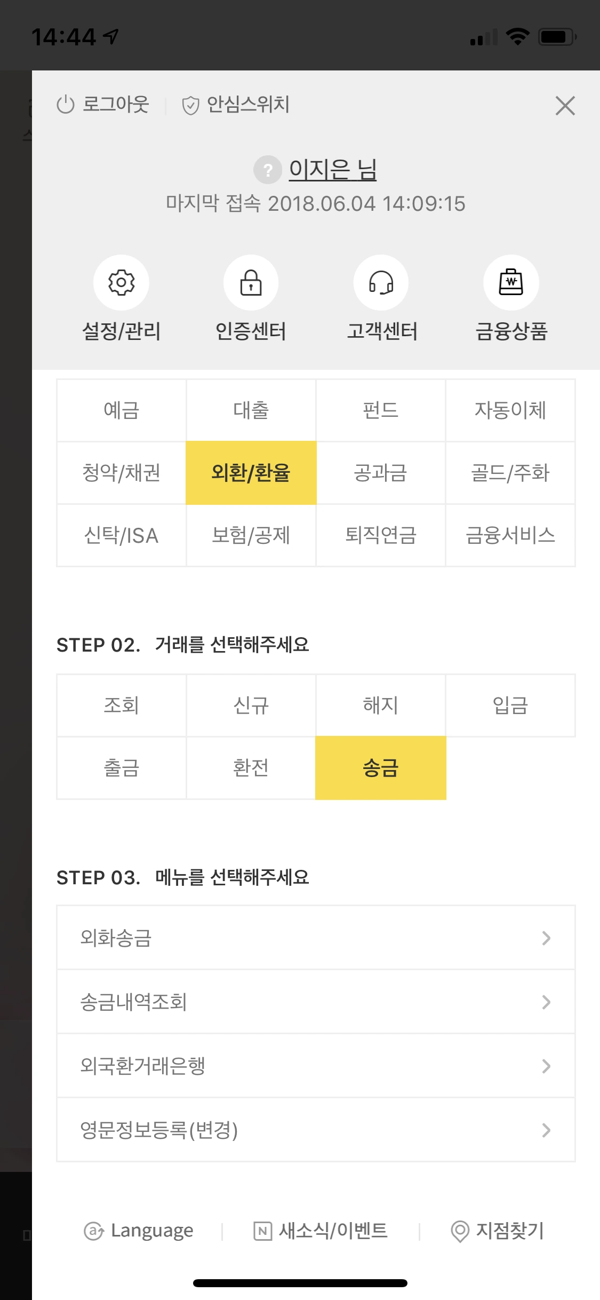This screenshot has height=1300, width=600.
Task: Choose the 예금 category tab
Action: click(122, 410)
